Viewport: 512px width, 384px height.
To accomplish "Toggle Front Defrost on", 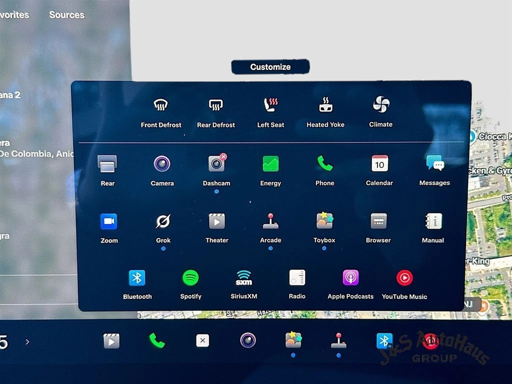I will [160, 105].
